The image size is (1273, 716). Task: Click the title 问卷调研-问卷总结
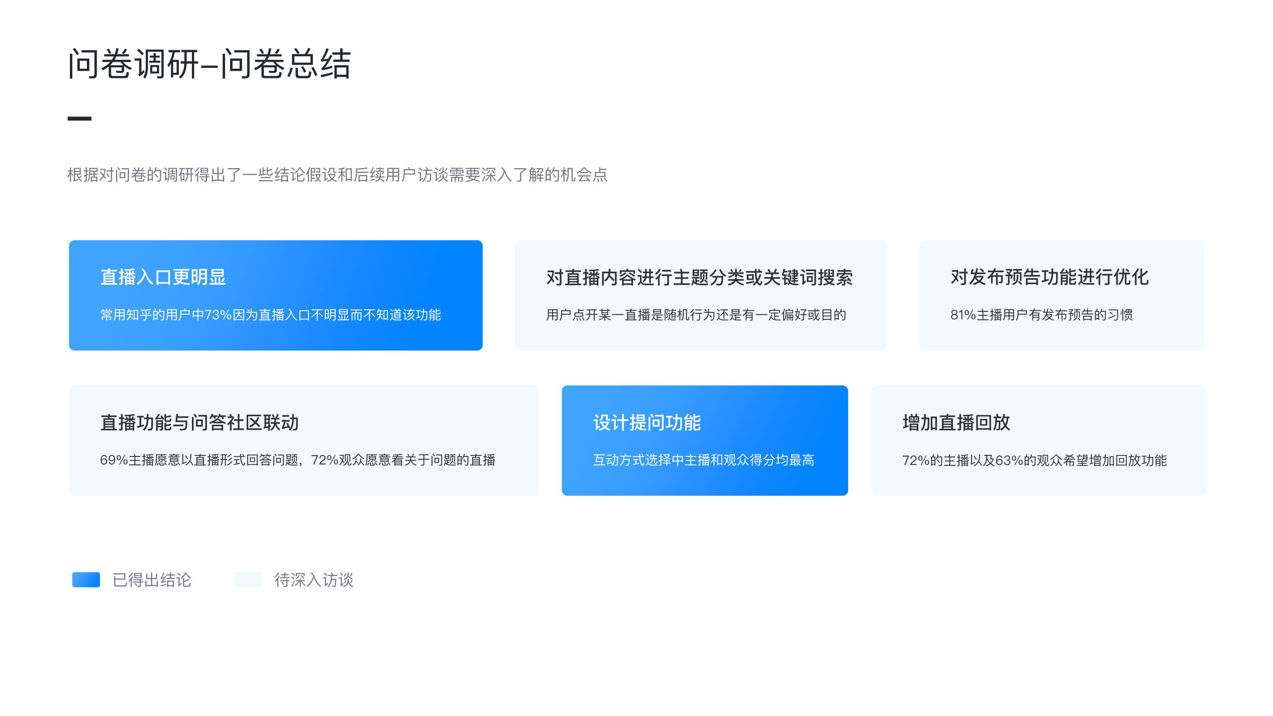click(x=209, y=64)
